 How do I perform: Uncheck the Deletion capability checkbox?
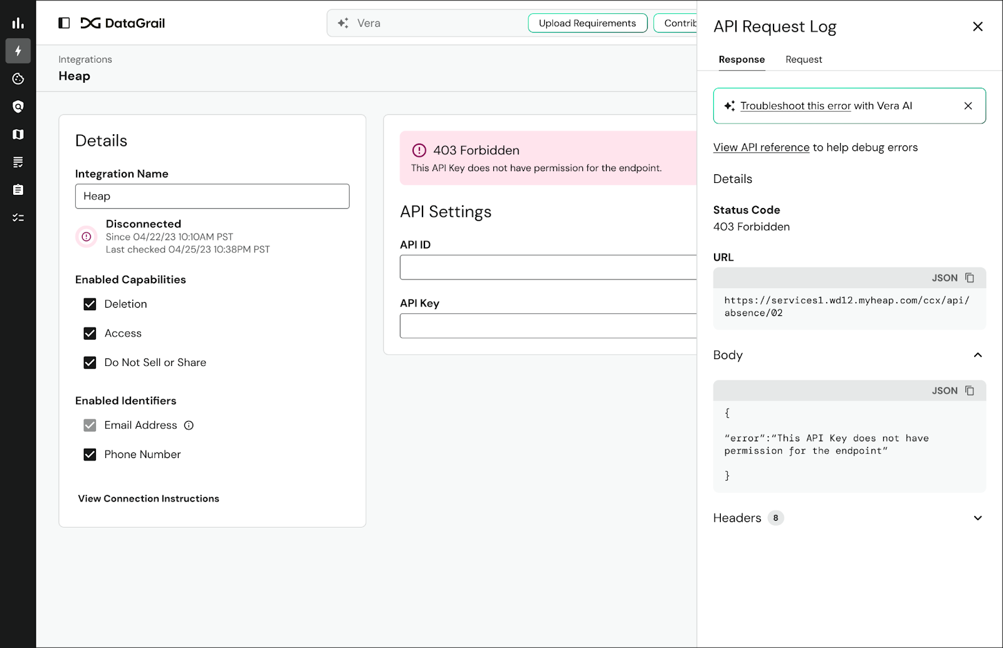90,304
